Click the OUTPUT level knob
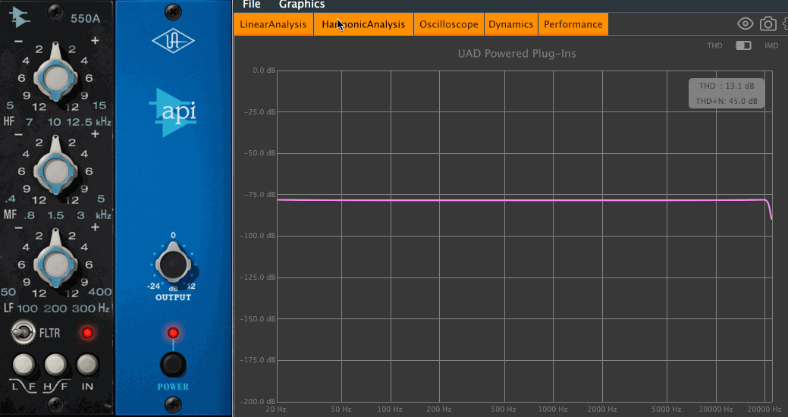The height and width of the screenshot is (417, 788). [x=173, y=264]
